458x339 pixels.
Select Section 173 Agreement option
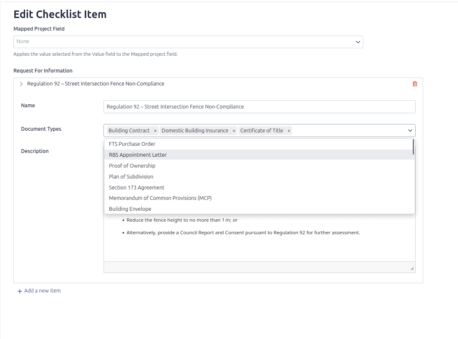(137, 188)
